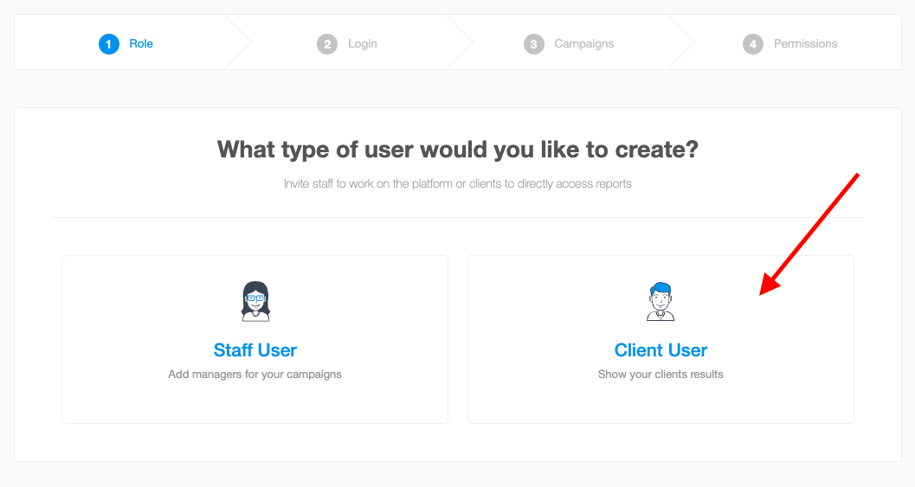Click empty space below Staff User description
Viewport: 915px width, 487px height.
tap(255, 402)
